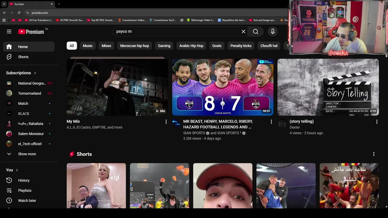Open Shorts shelf more options
This screenshot has height=218, width=388.
(374, 154)
